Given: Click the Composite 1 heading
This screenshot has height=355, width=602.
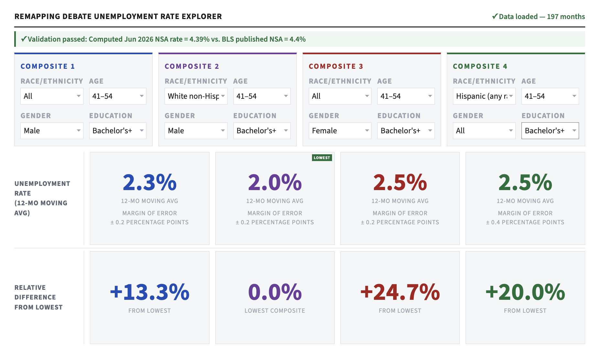Looking at the screenshot, I should (x=48, y=66).
